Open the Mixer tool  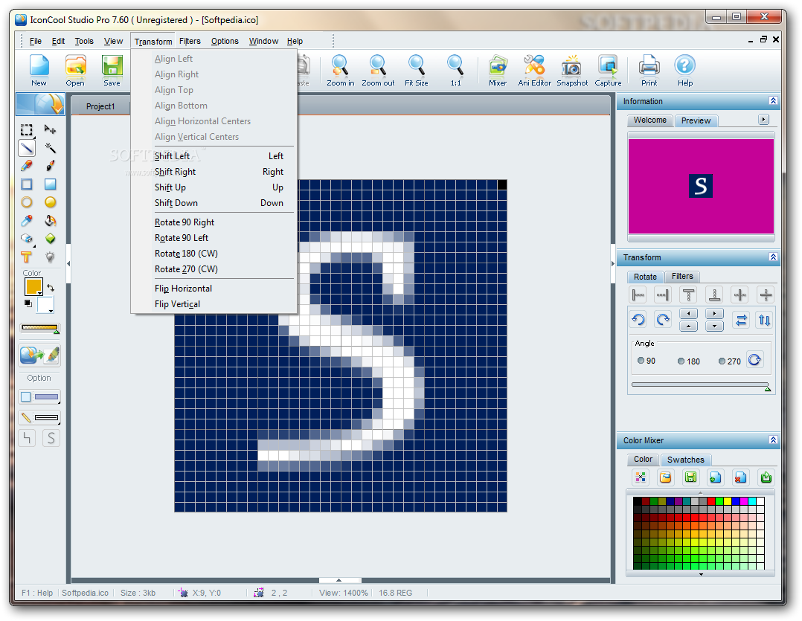coord(498,70)
